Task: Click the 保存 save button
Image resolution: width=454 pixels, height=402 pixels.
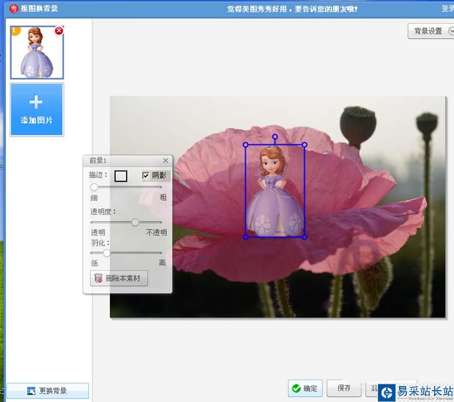Action: 344,388
